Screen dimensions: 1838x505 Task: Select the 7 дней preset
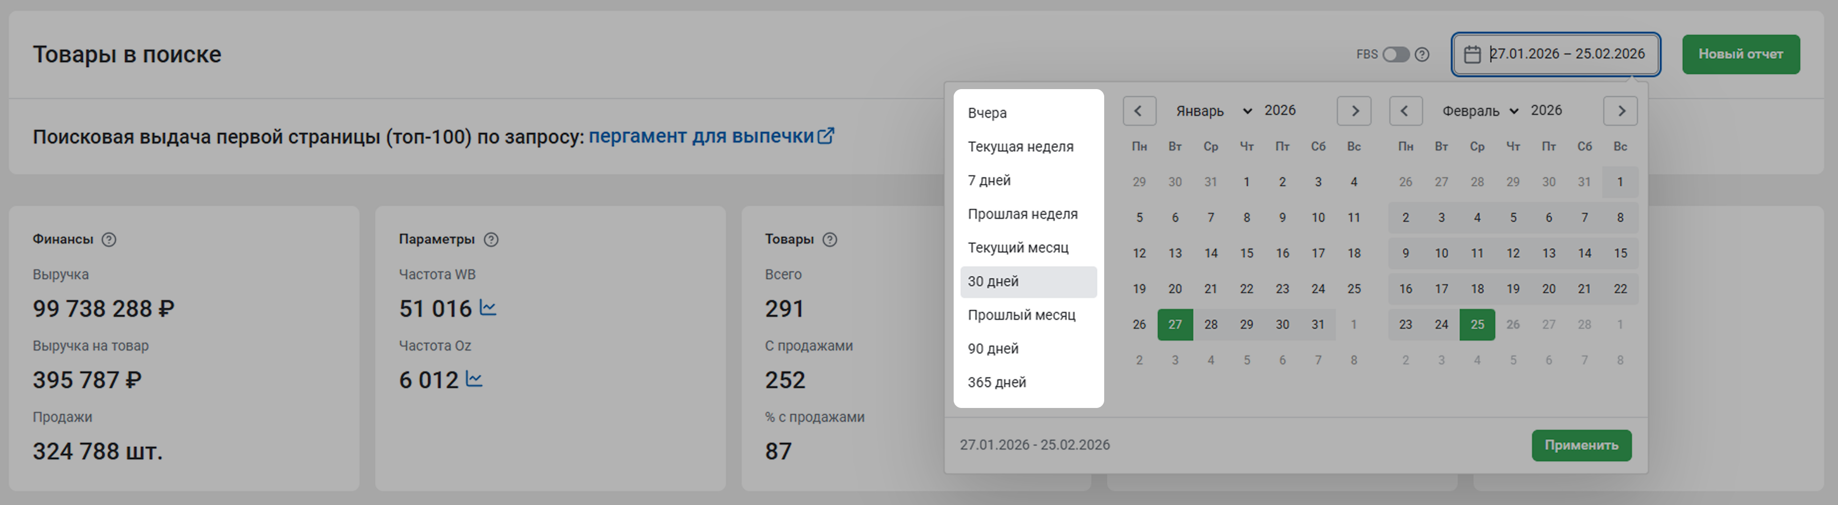(x=989, y=180)
